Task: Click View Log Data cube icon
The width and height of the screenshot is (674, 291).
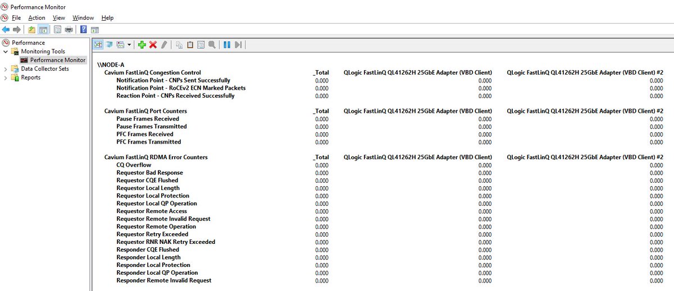Action: pyautogui.click(x=110, y=44)
